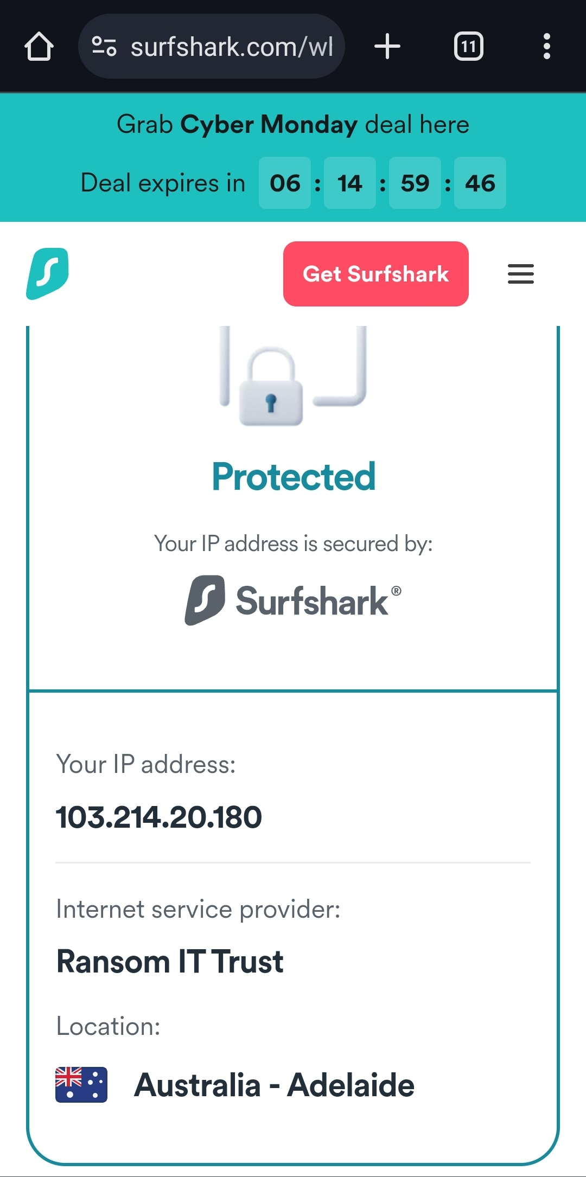The image size is (586, 1177).
Task: Tap the minutes countdown box showing 14
Action: (x=350, y=183)
